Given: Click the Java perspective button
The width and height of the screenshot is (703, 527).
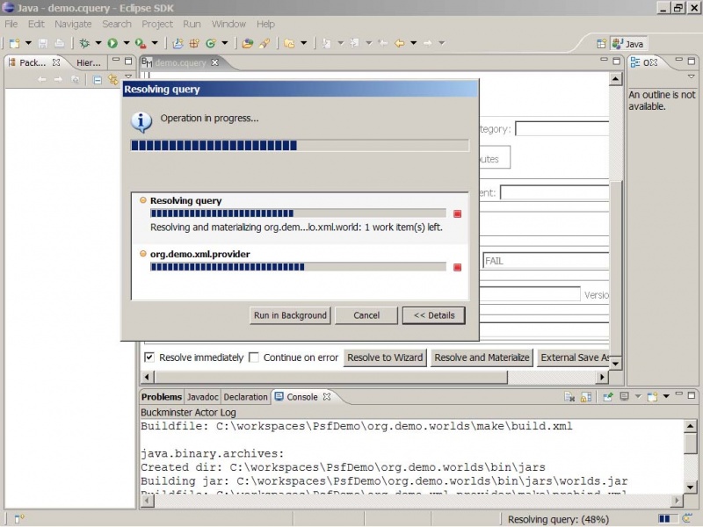Looking at the screenshot, I should 629,43.
